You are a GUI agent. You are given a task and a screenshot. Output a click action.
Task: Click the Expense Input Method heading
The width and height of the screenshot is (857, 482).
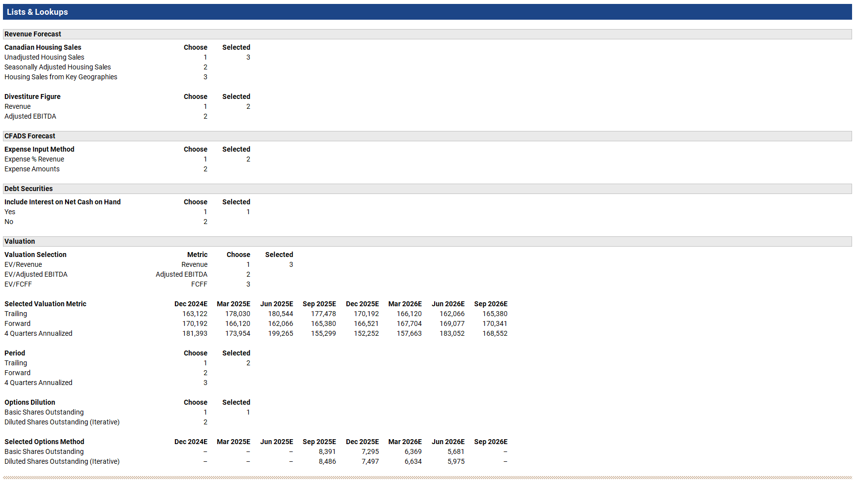[39, 149]
